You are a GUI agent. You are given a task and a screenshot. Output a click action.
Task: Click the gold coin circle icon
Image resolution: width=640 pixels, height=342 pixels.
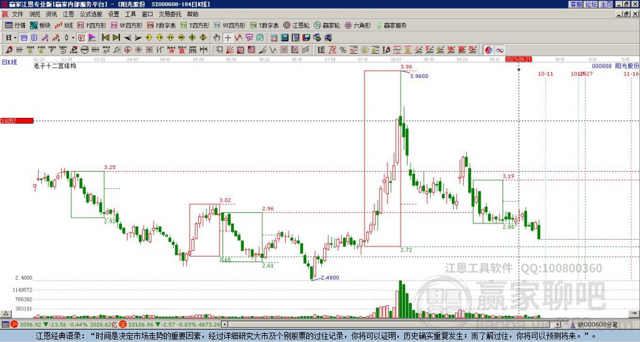coord(364,50)
